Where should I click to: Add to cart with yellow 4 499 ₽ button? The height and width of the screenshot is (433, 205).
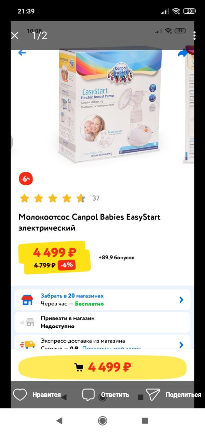point(102,367)
